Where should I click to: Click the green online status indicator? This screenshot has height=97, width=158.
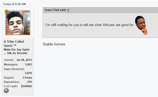[x=6, y=11]
